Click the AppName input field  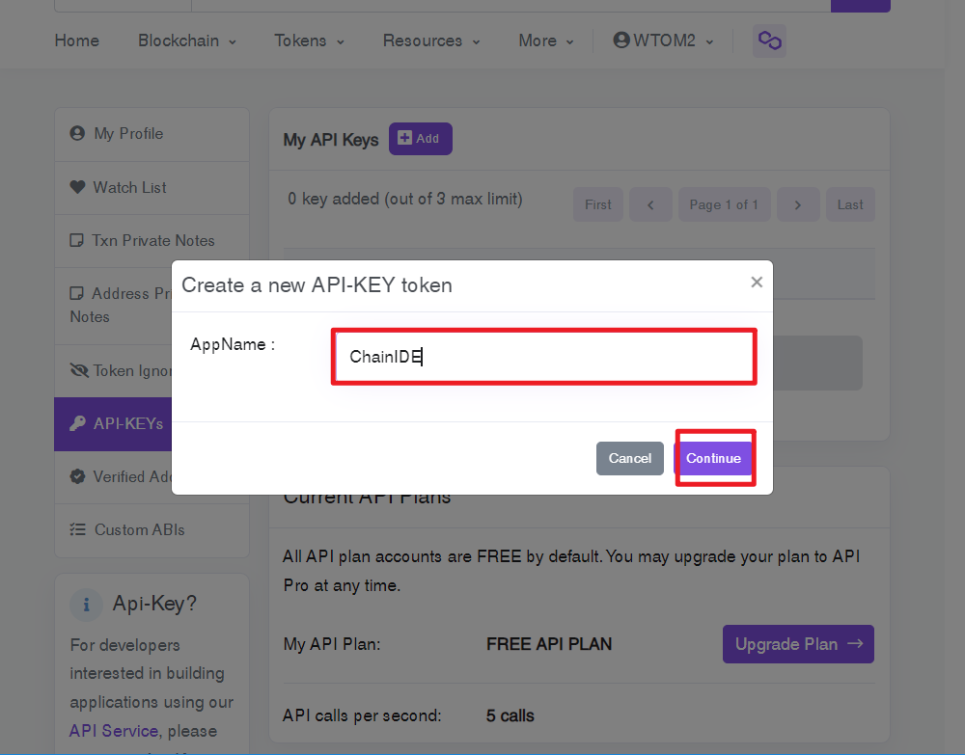point(544,357)
